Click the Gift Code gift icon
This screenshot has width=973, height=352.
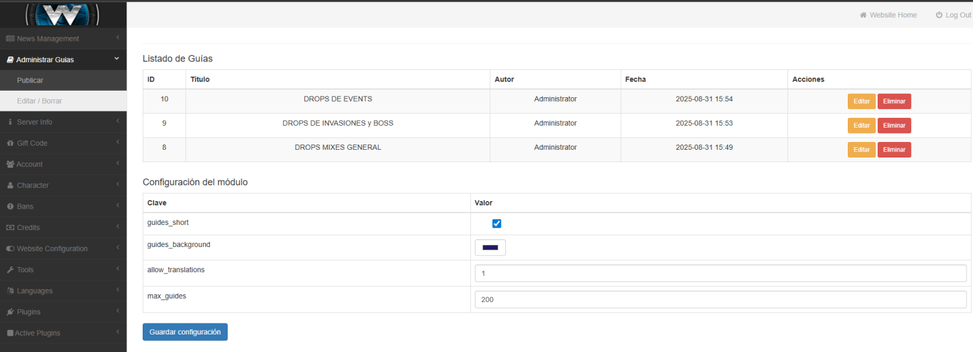(x=10, y=143)
